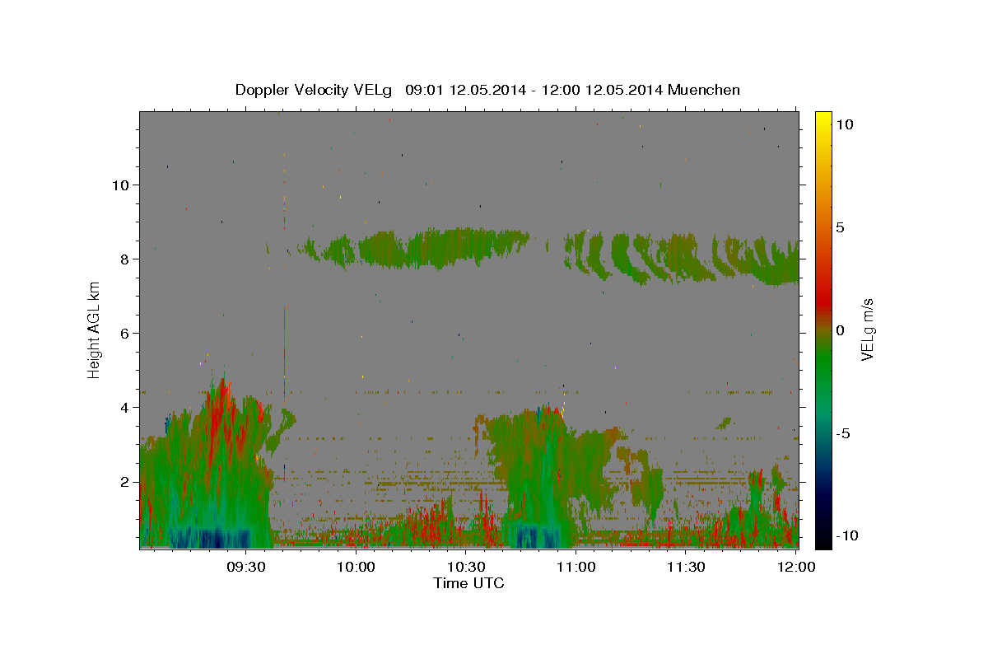Click the height tick label 2

tap(124, 481)
